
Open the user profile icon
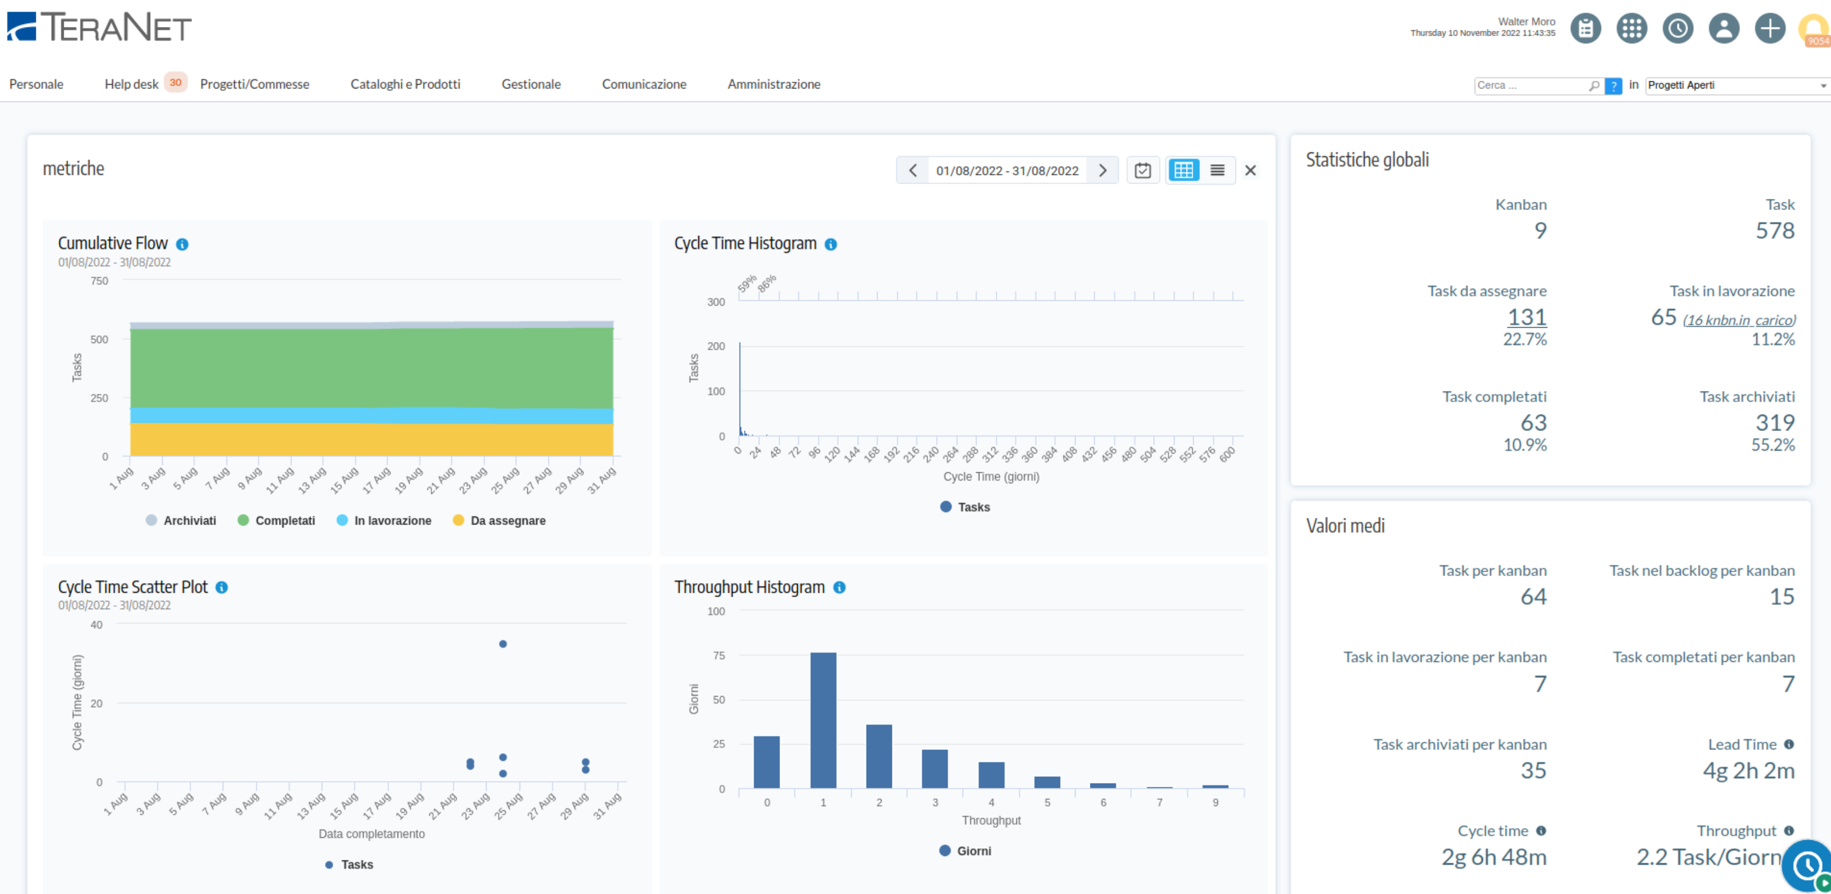[1724, 29]
